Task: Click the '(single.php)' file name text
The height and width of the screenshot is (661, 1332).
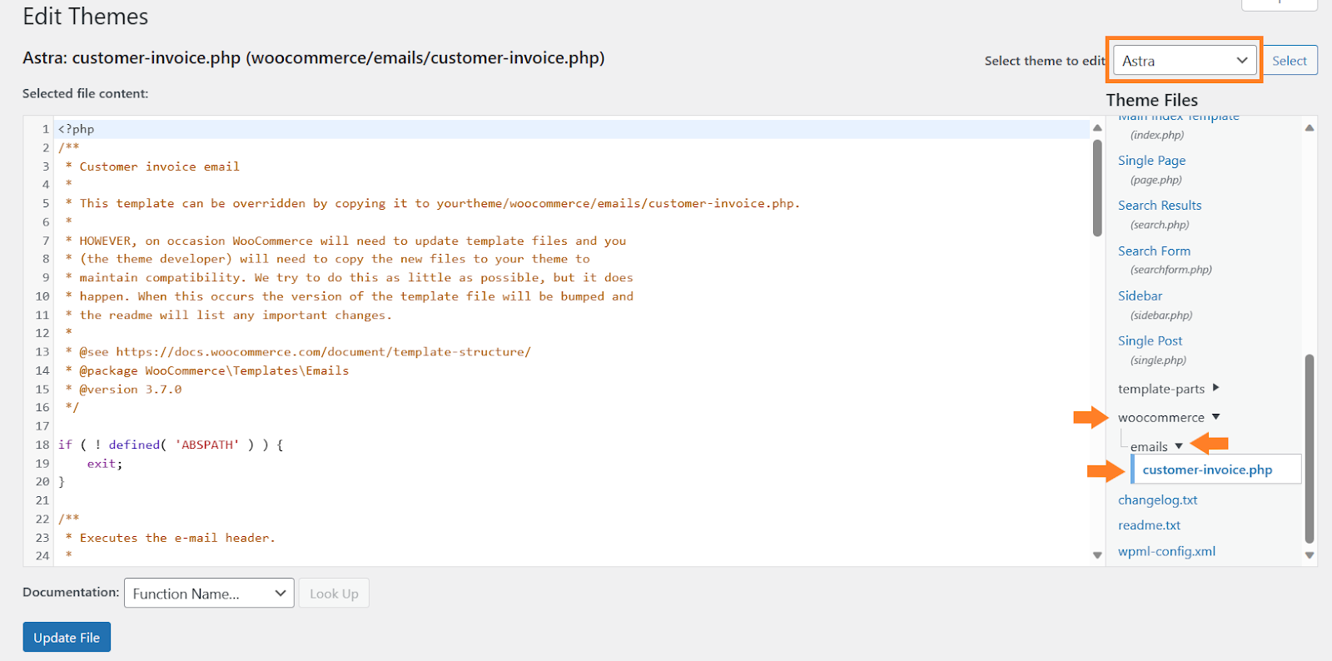Action: tap(1158, 360)
